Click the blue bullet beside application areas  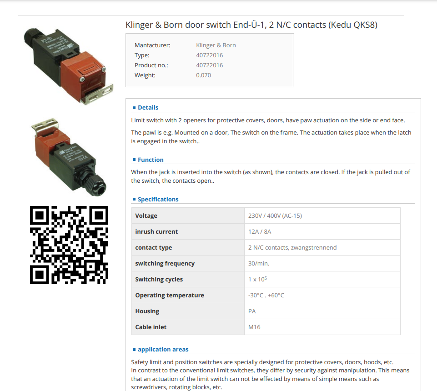coord(134,350)
